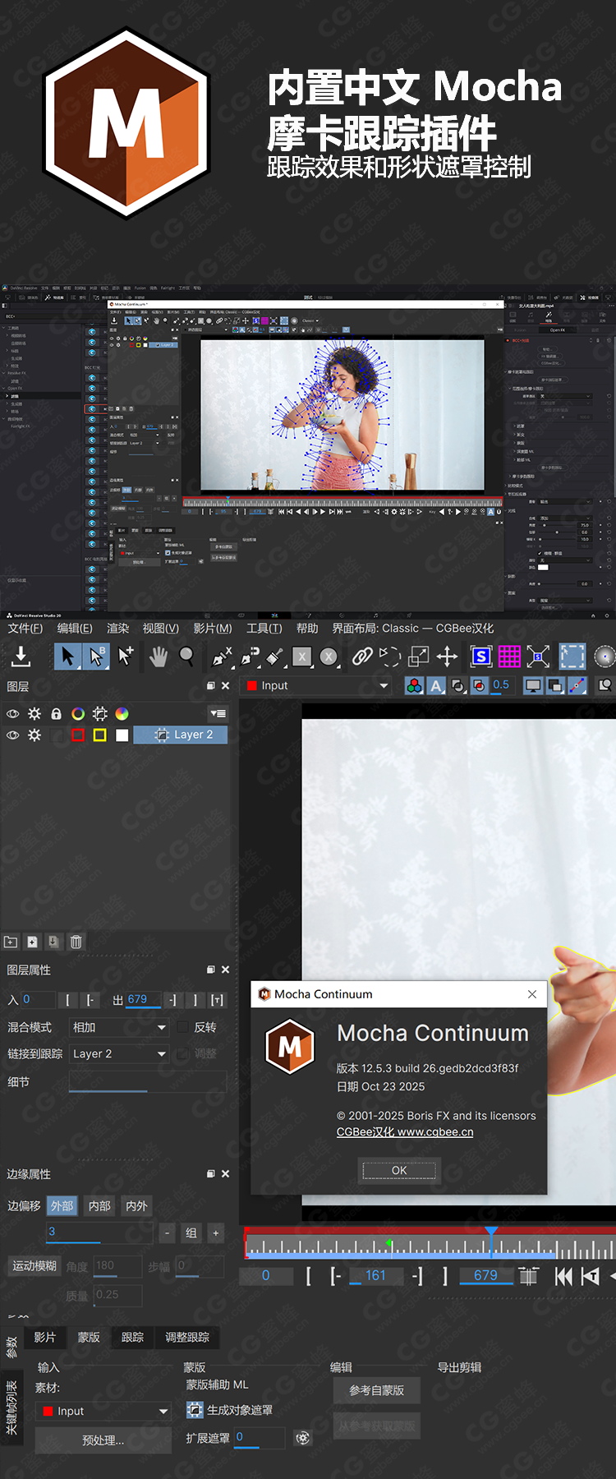Open the 工具(T) menu

tap(264, 628)
